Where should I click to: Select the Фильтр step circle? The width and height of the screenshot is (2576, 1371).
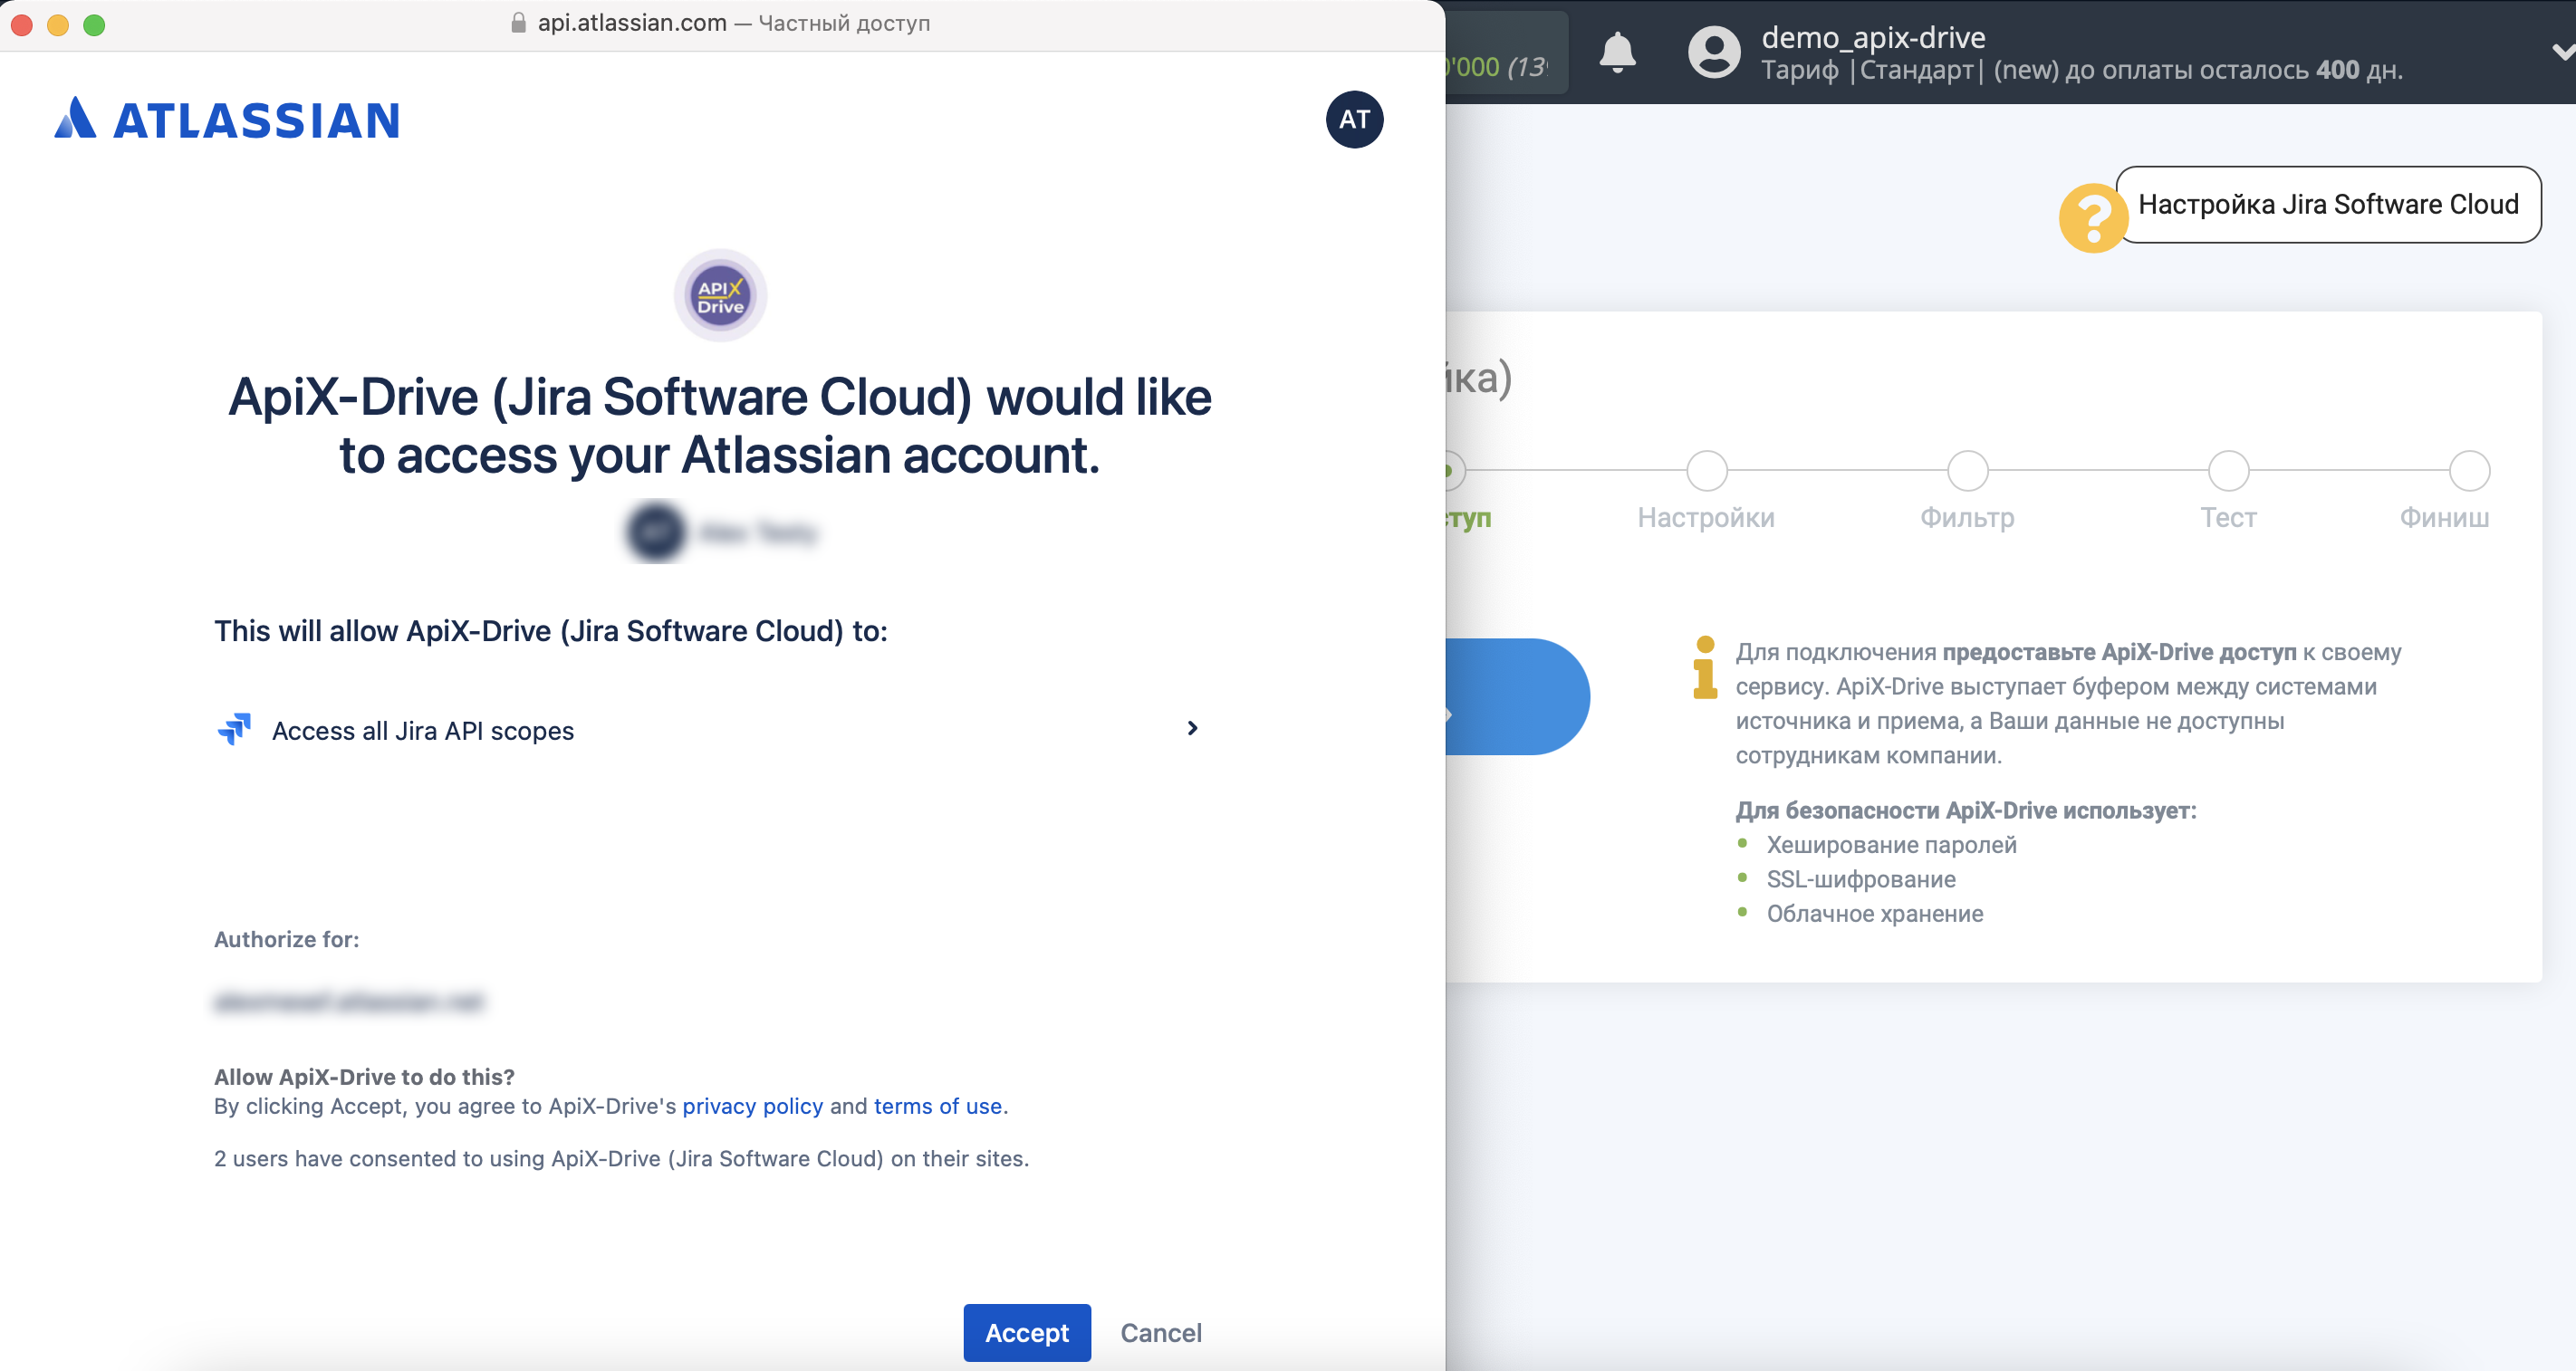[x=1967, y=470]
